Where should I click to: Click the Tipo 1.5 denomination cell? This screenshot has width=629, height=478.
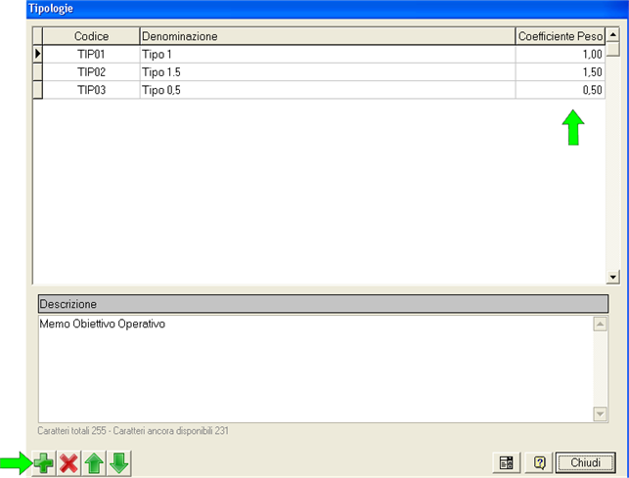(327, 72)
